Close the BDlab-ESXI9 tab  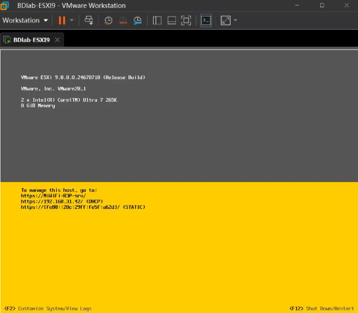(x=57, y=40)
